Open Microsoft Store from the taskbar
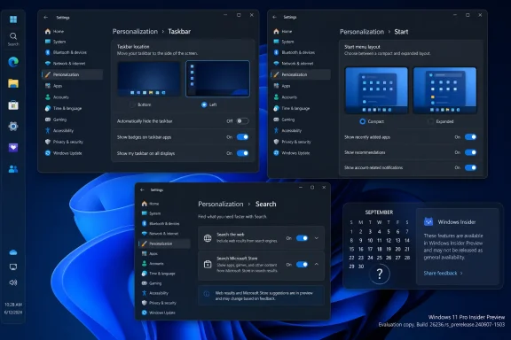This screenshot has width=511, height=340. point(13,105)
